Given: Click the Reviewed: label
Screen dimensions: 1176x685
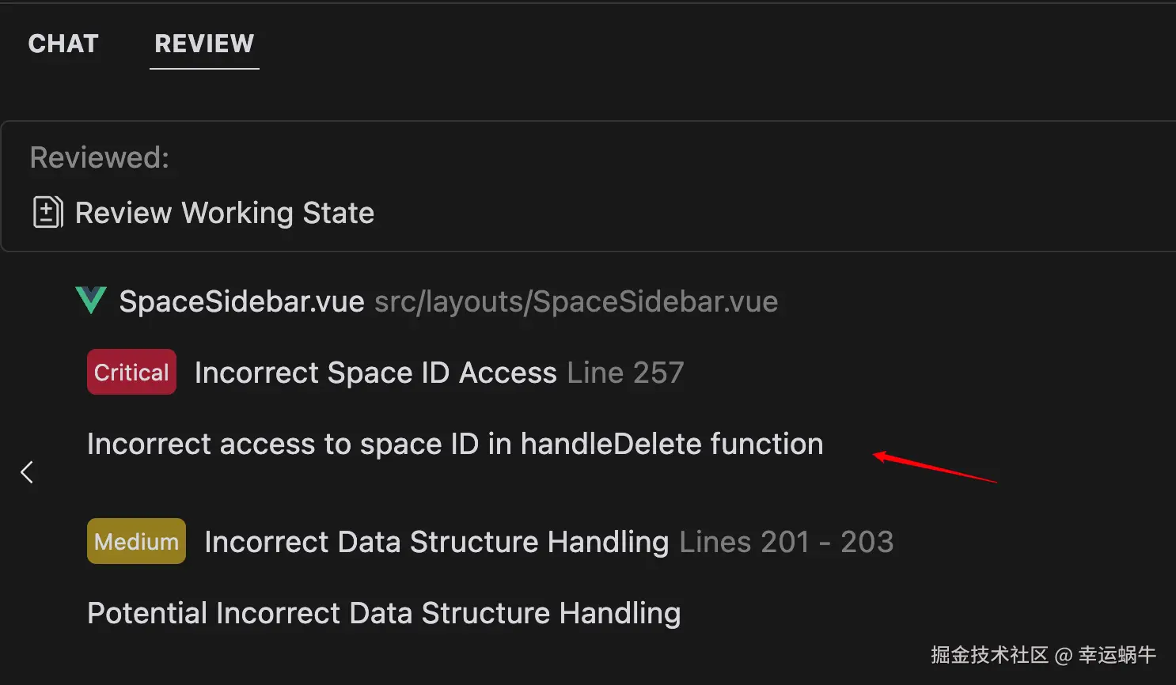Looking at the screenshot, I should pyautogui.click(x=99, y=157).
